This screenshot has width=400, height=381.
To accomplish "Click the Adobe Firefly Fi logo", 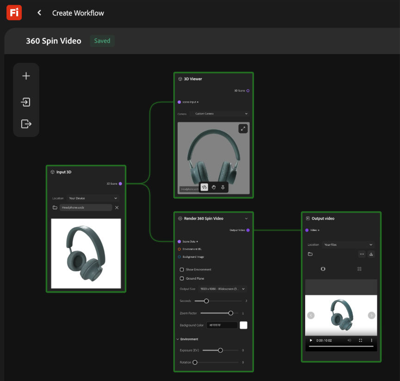I will [x=14, y=12].
